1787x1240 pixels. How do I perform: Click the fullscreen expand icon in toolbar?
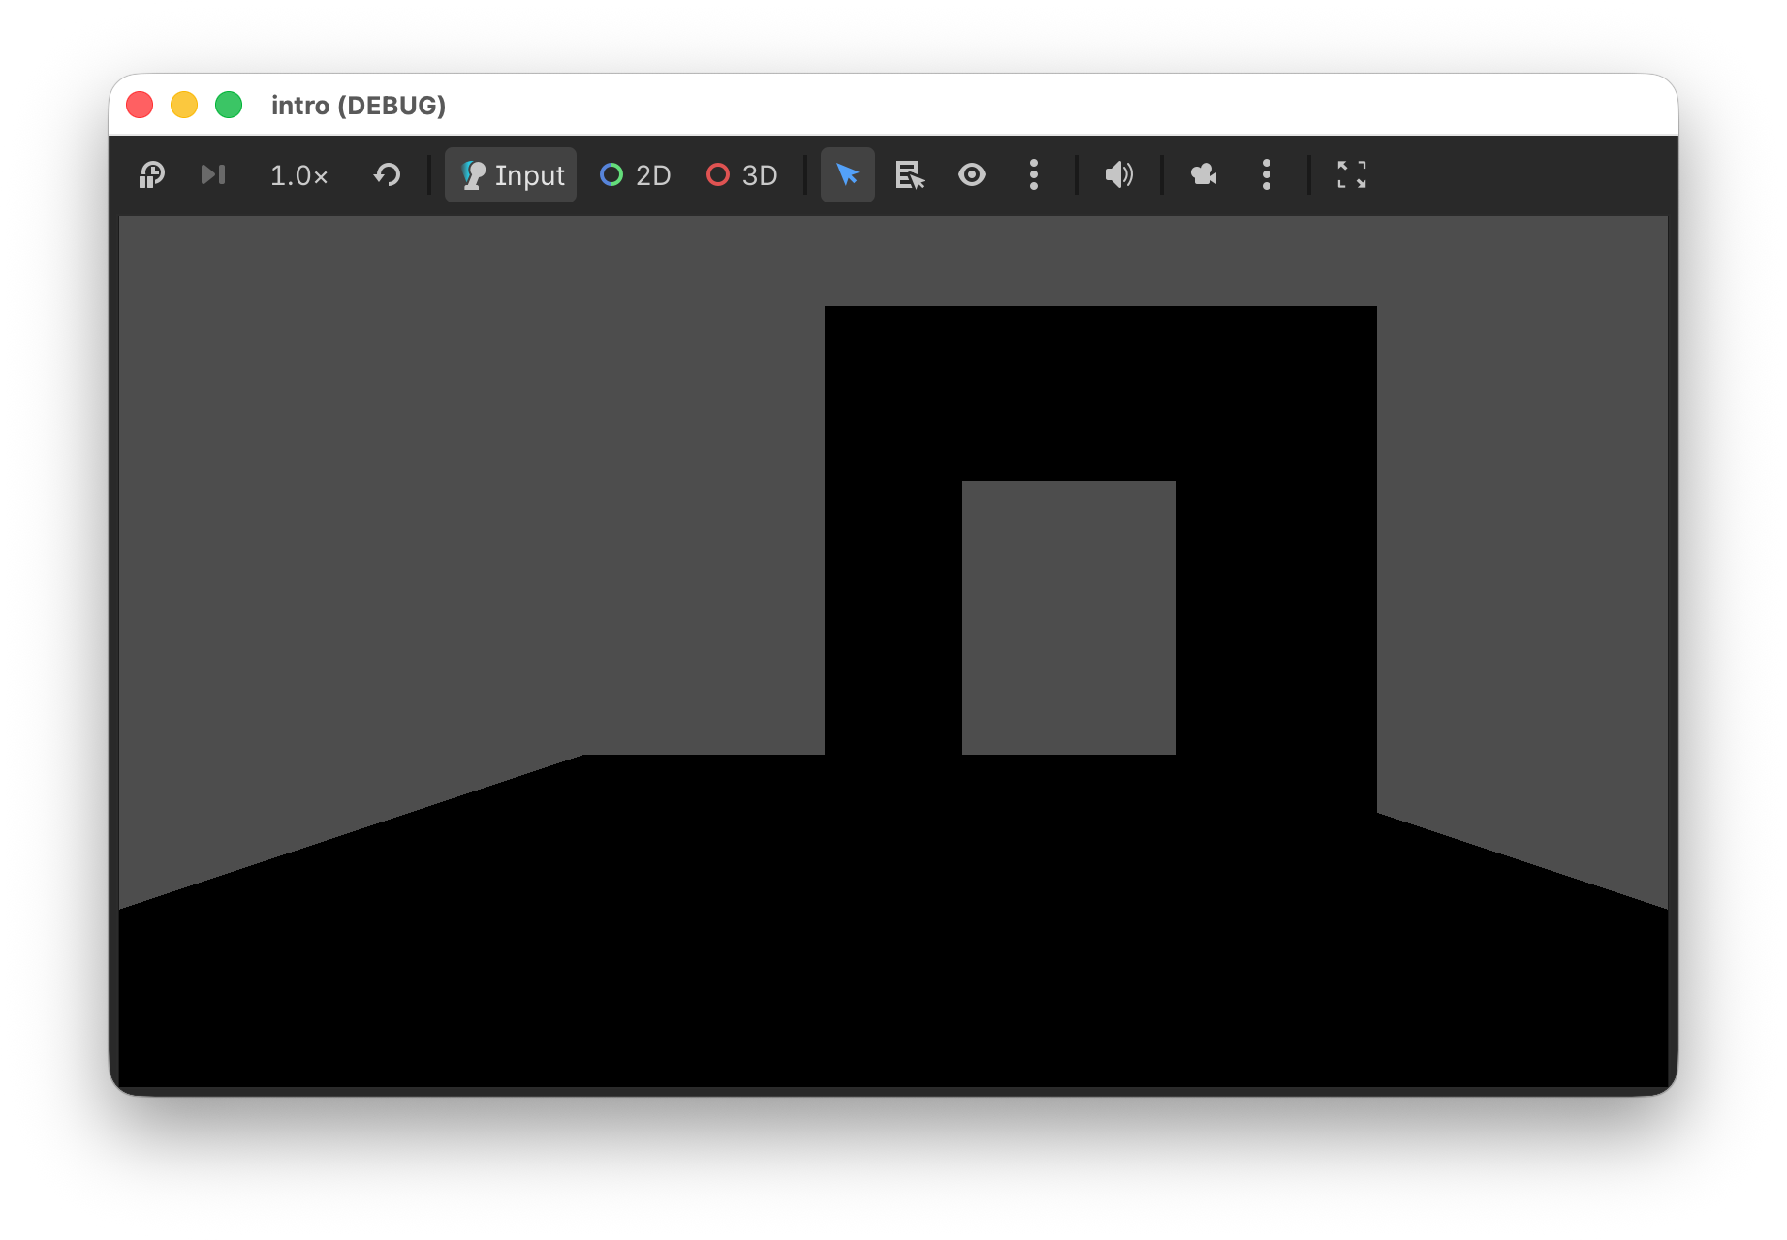coord(1351,175)
